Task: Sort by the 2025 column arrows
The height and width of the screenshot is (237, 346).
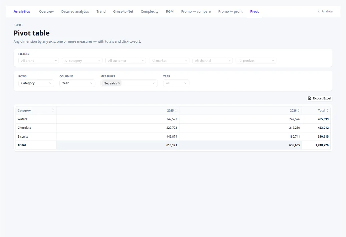Action: click(176, 111)
